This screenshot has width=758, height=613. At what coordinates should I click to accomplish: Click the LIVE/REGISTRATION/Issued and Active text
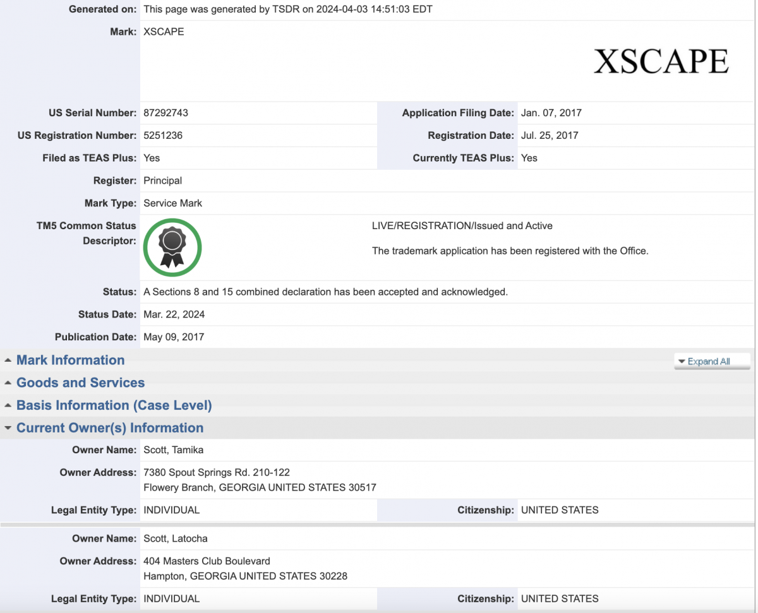click(x=462, y=226)
